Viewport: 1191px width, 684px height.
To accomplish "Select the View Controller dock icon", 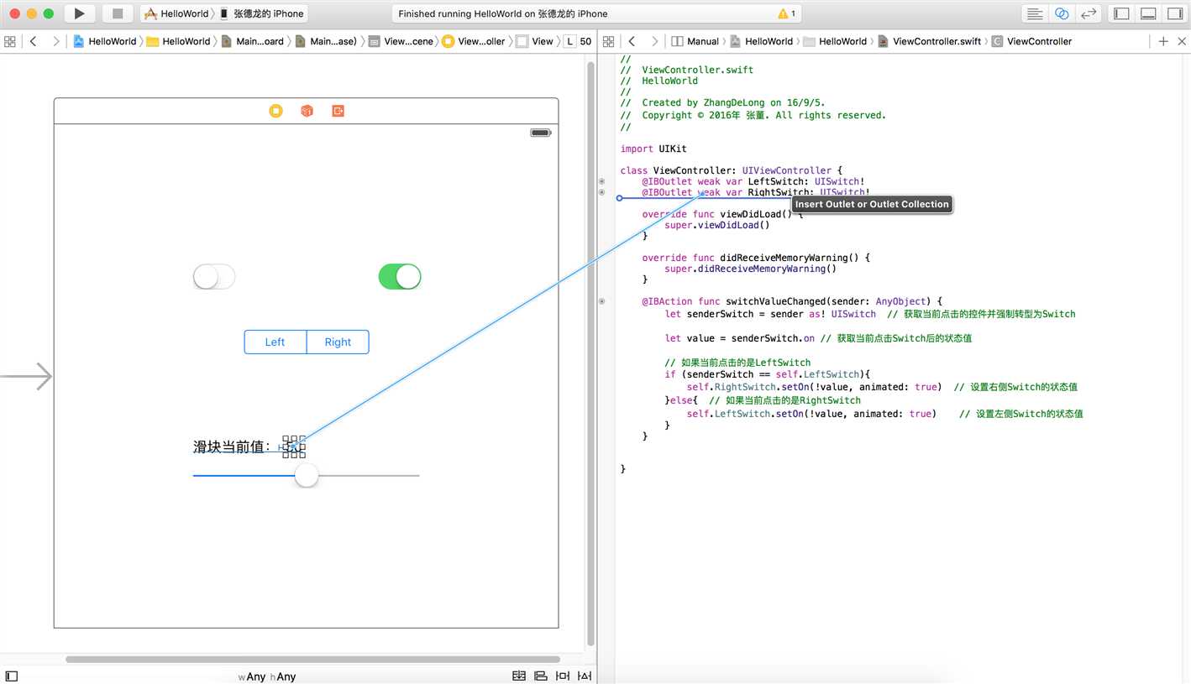I will click(x=275, y=111).
